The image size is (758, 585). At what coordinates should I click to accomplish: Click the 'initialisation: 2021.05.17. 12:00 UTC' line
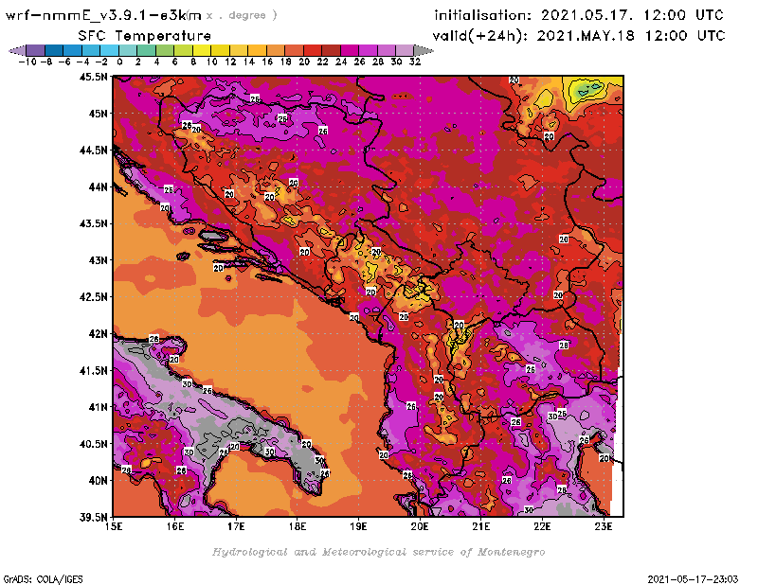click(x=579, y=15)
